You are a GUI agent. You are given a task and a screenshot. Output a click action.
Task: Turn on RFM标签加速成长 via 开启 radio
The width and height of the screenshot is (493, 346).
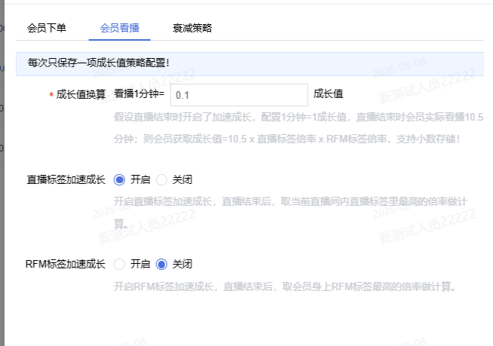[x=119, y=265]
